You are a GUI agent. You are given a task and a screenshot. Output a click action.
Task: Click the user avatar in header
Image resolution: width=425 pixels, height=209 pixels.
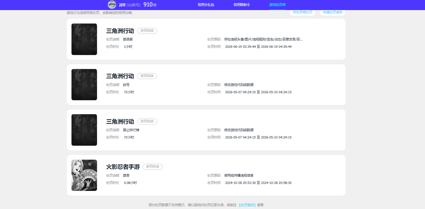[112, 5]
